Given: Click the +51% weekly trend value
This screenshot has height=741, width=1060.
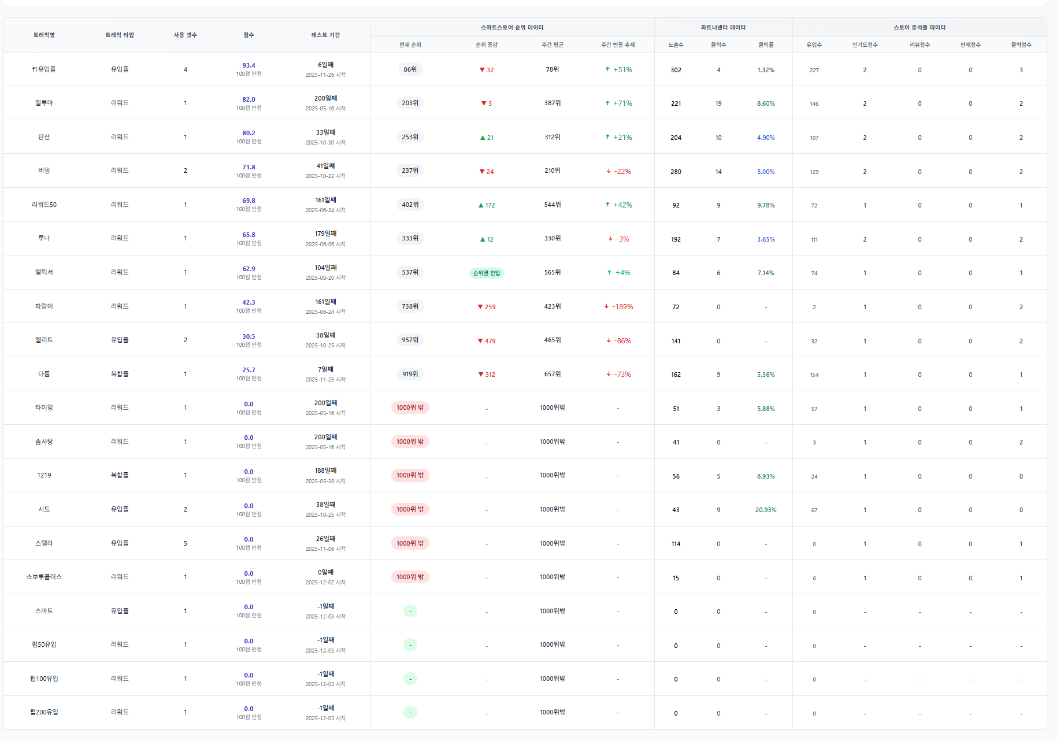Looking at the screenshot, I should (618, 70).
